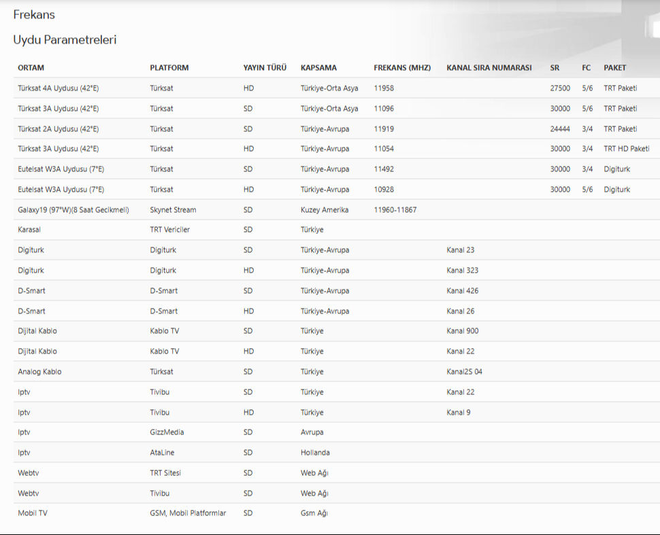Select the AtaLine platform entry
Image resolution: width=660 pixels, height=535 pixels.
163,453
